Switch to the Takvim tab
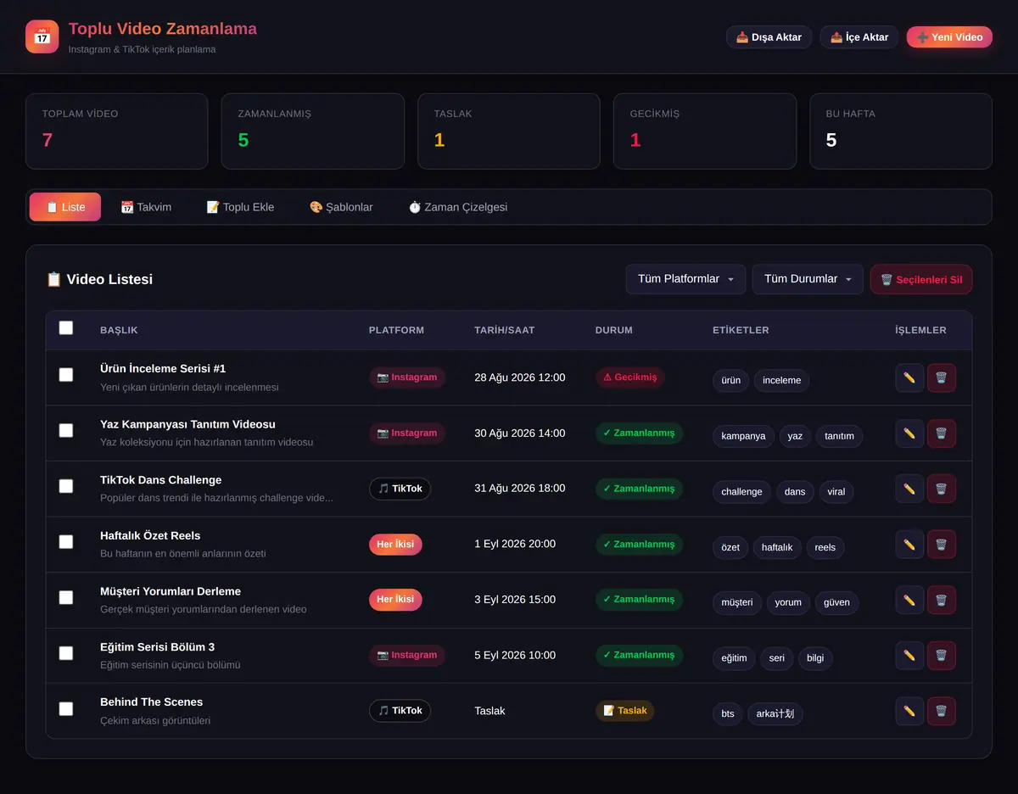This screenshot has height=794, width=1018. click(x=146, y=207)
